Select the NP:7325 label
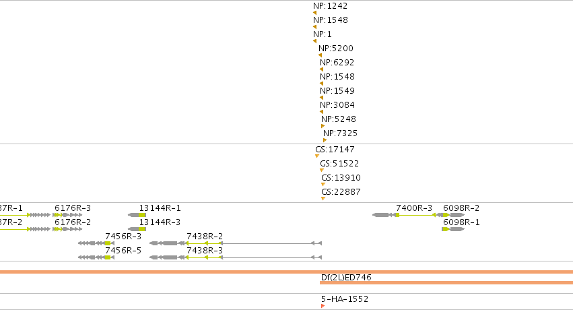This screenshot has width=573, height=310. coord(340,133)
